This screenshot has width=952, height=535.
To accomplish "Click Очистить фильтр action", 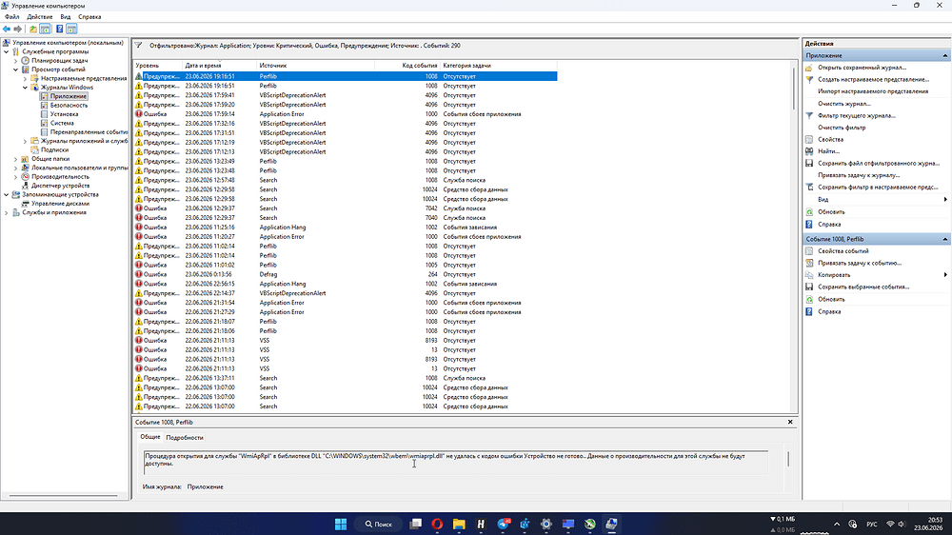I will (842, 128).
